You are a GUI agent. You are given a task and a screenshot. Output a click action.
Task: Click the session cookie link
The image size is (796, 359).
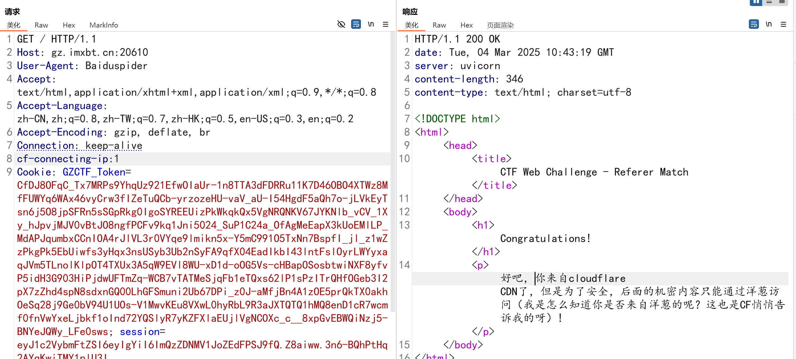[139, 331]
